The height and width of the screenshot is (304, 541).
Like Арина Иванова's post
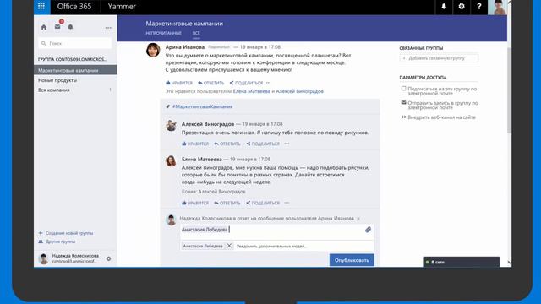[179, 83]
